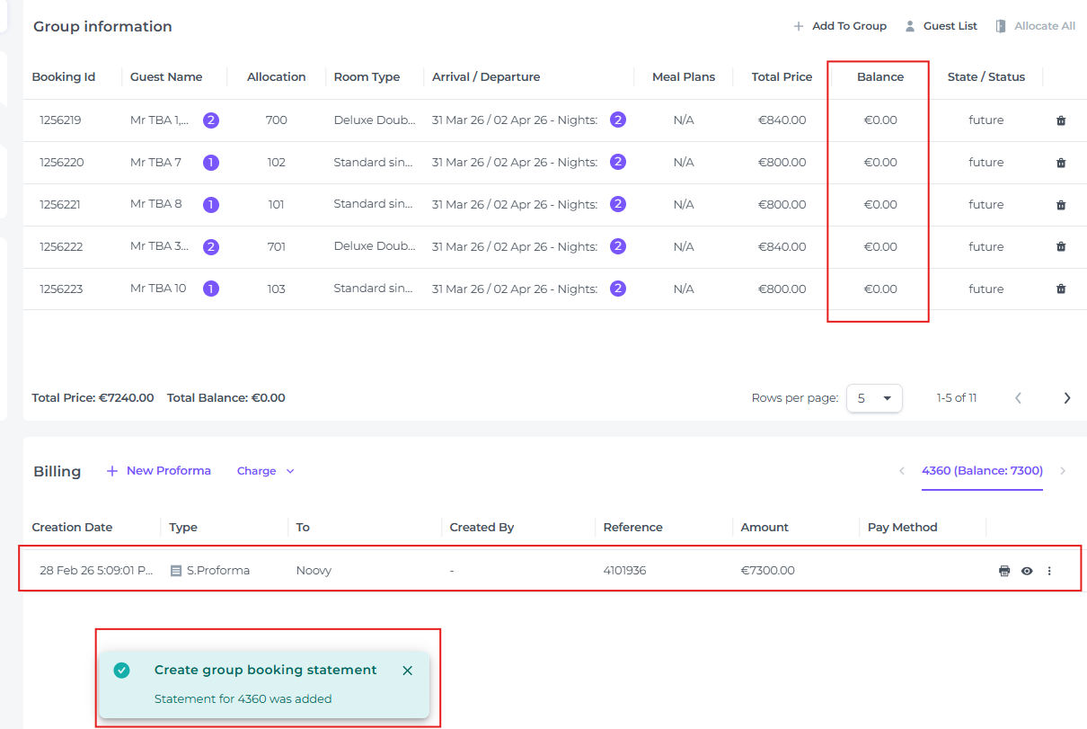Remove booking 1256223 using trash icon
This screenshot has height=729, width=1087.
(x=1060, y=289)
